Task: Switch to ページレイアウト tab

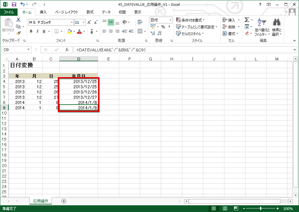Action: [67, 12]
